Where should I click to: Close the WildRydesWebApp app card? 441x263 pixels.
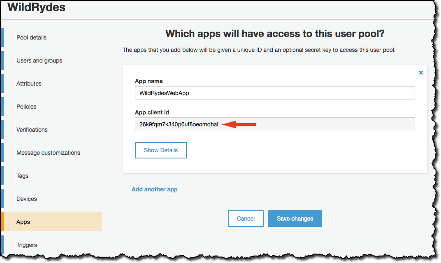click(x=421, y=72)
